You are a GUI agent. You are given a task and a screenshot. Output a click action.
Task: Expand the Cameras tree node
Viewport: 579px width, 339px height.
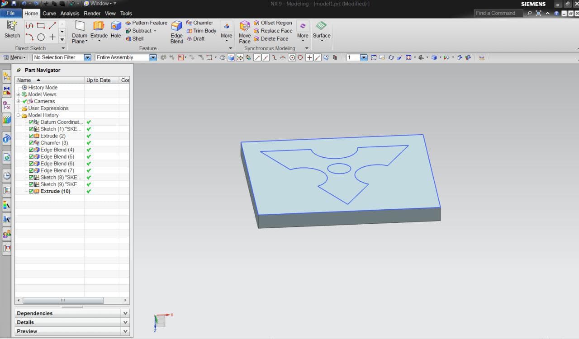[x=19, y=101]
